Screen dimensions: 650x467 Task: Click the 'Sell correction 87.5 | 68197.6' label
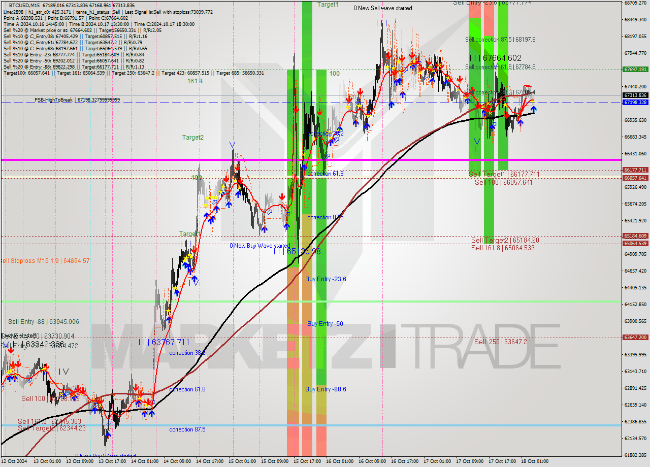tap(500, 39)
